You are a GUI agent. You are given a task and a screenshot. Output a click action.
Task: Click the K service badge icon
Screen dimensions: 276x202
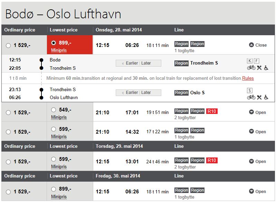[x=250, y=61]
